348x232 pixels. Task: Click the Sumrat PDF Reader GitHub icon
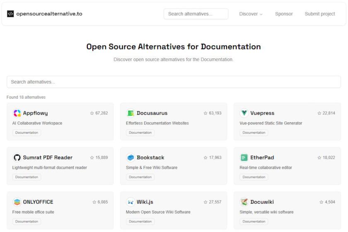click(17, 157)
